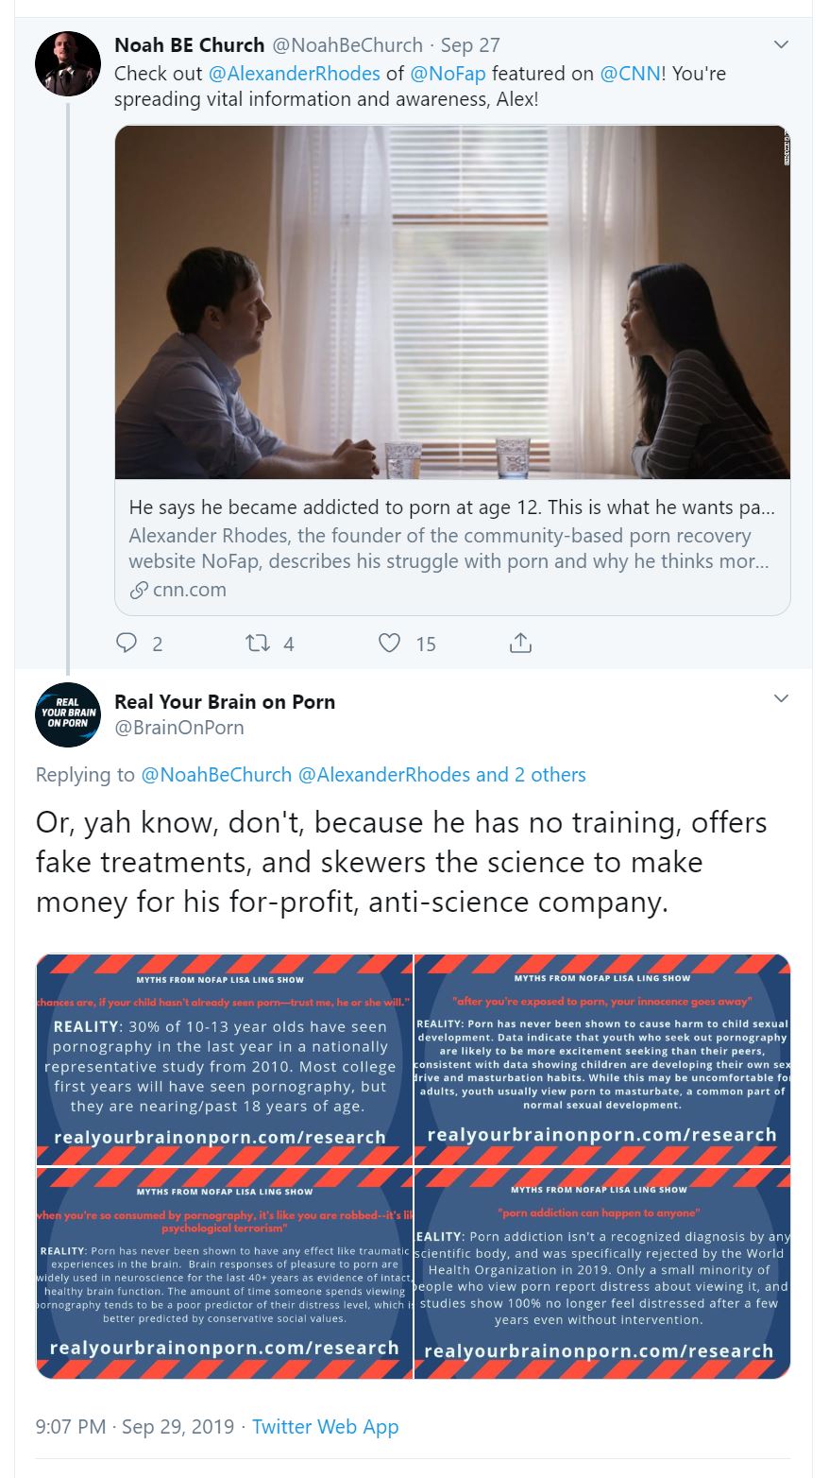Open the first myths image, top-left

click(225, 1058)
